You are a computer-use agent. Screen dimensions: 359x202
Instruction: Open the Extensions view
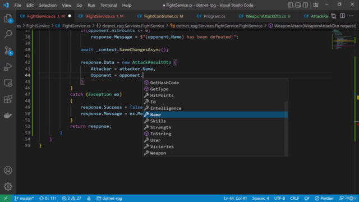coord(8,99)
